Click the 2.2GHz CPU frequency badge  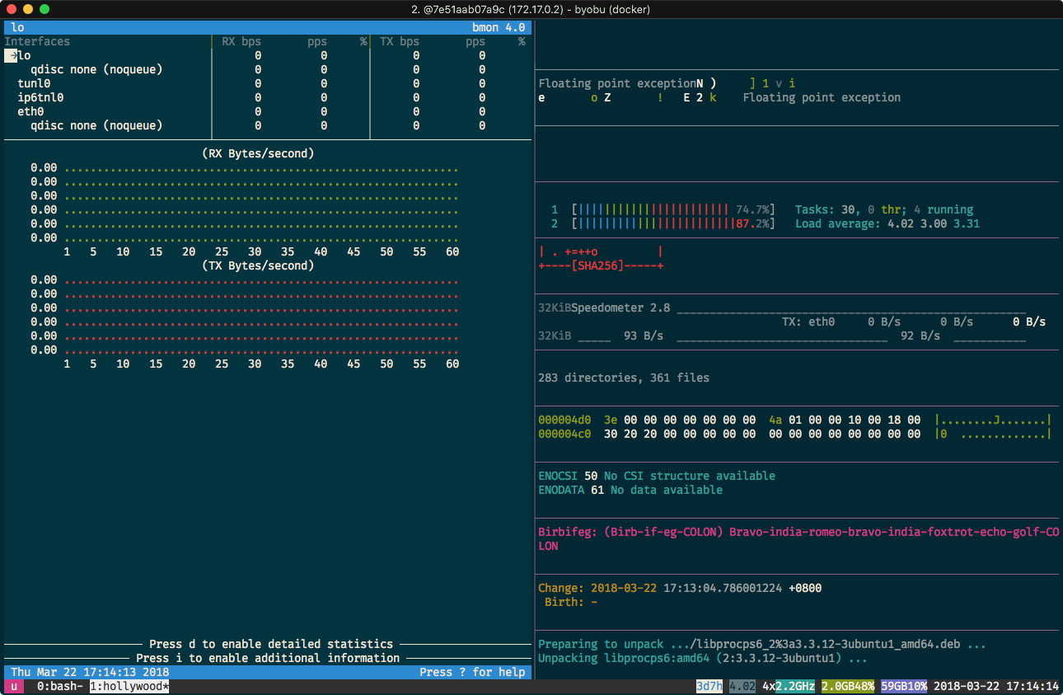(x=795, y=686)
